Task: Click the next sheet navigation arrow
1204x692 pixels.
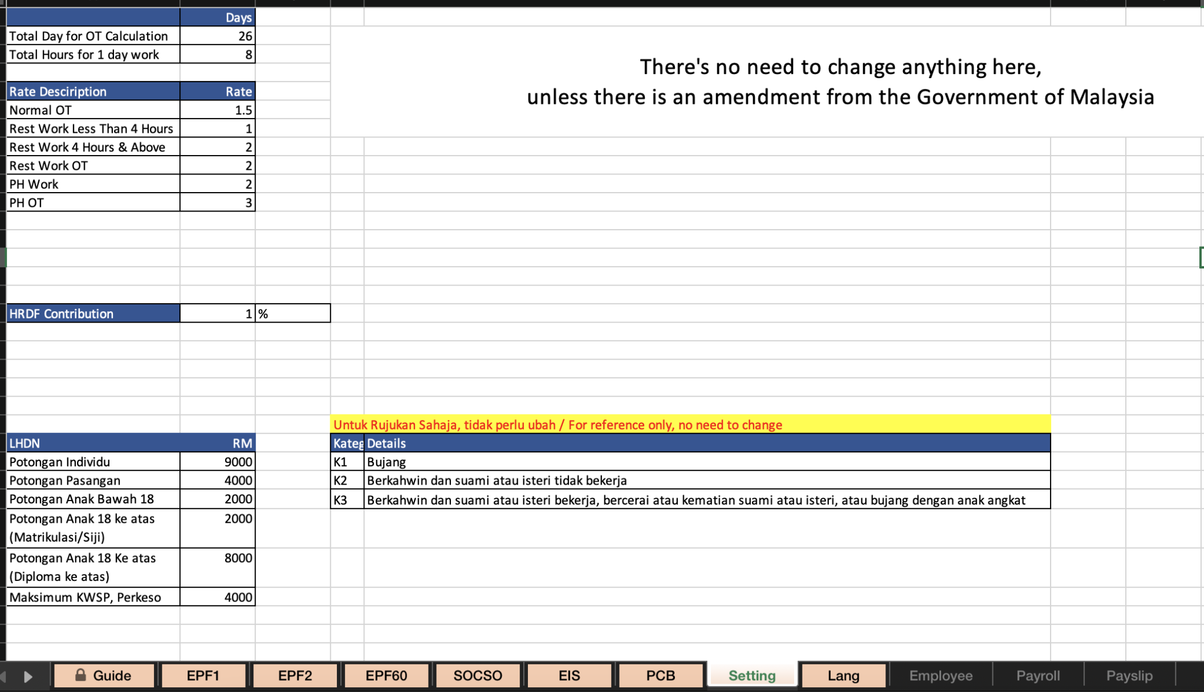Action: pyautogui.click(x=28, y=676)
